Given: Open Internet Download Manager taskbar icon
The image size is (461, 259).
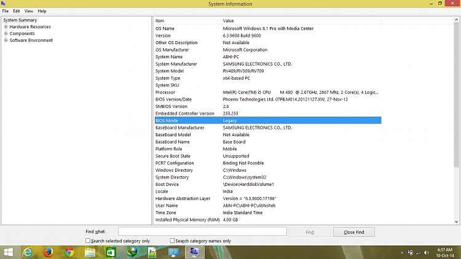Looking at the screenshot, I should 132,252.
